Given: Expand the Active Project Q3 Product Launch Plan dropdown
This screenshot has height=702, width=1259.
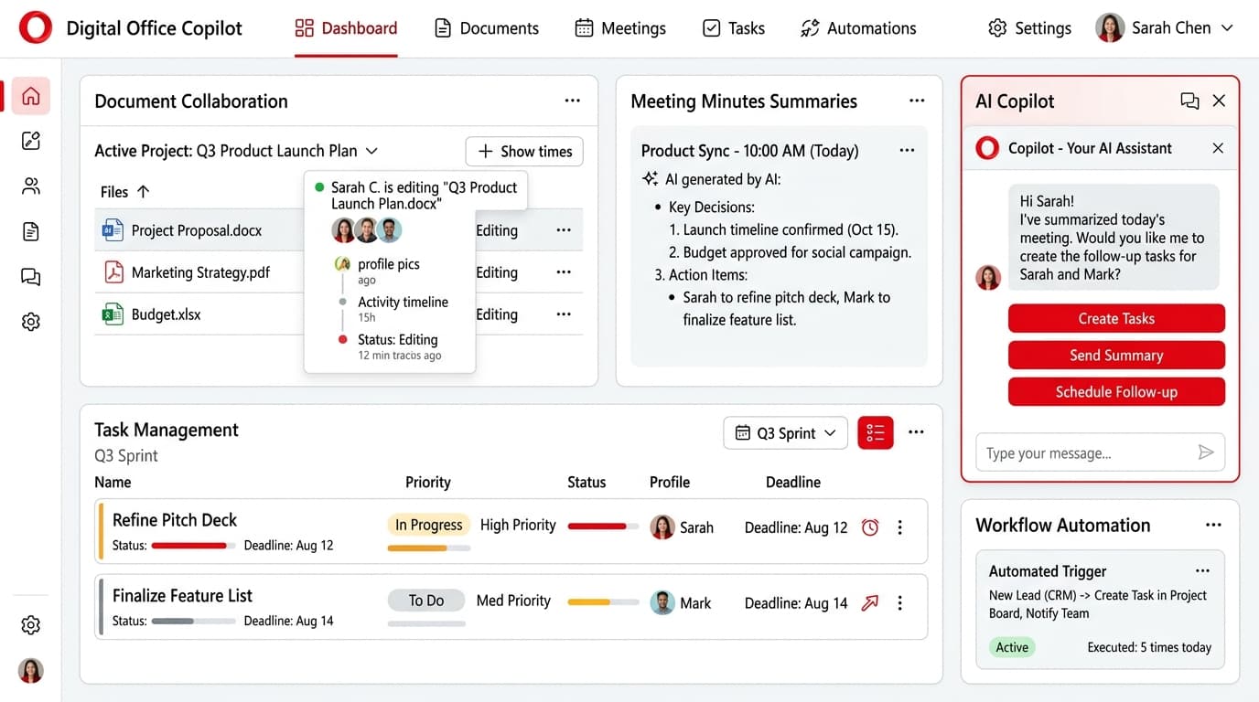Looking at the screenshot, I should (237, 151).
